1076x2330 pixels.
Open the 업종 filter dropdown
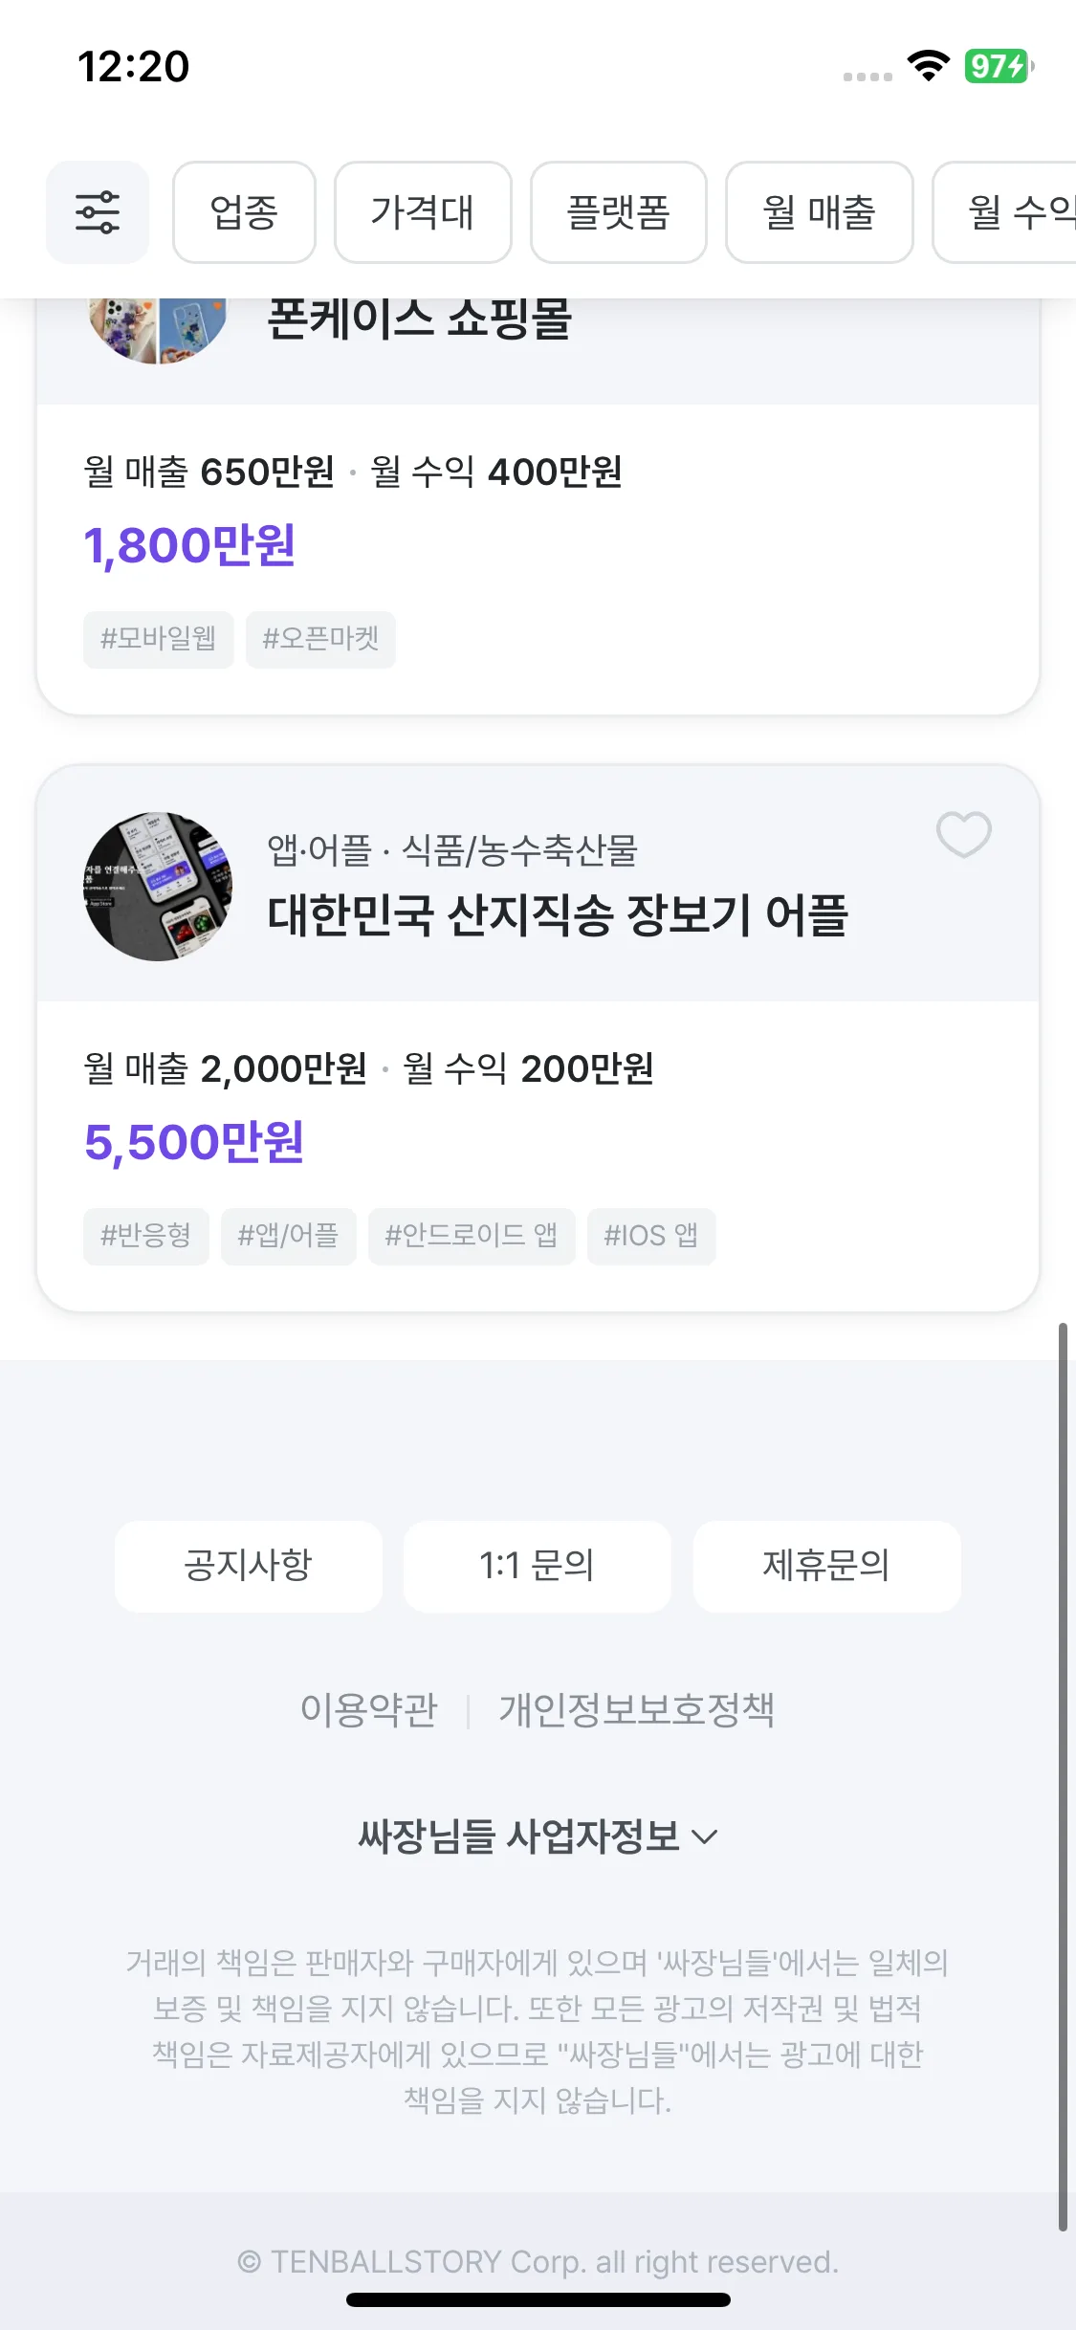coord(244,212)
